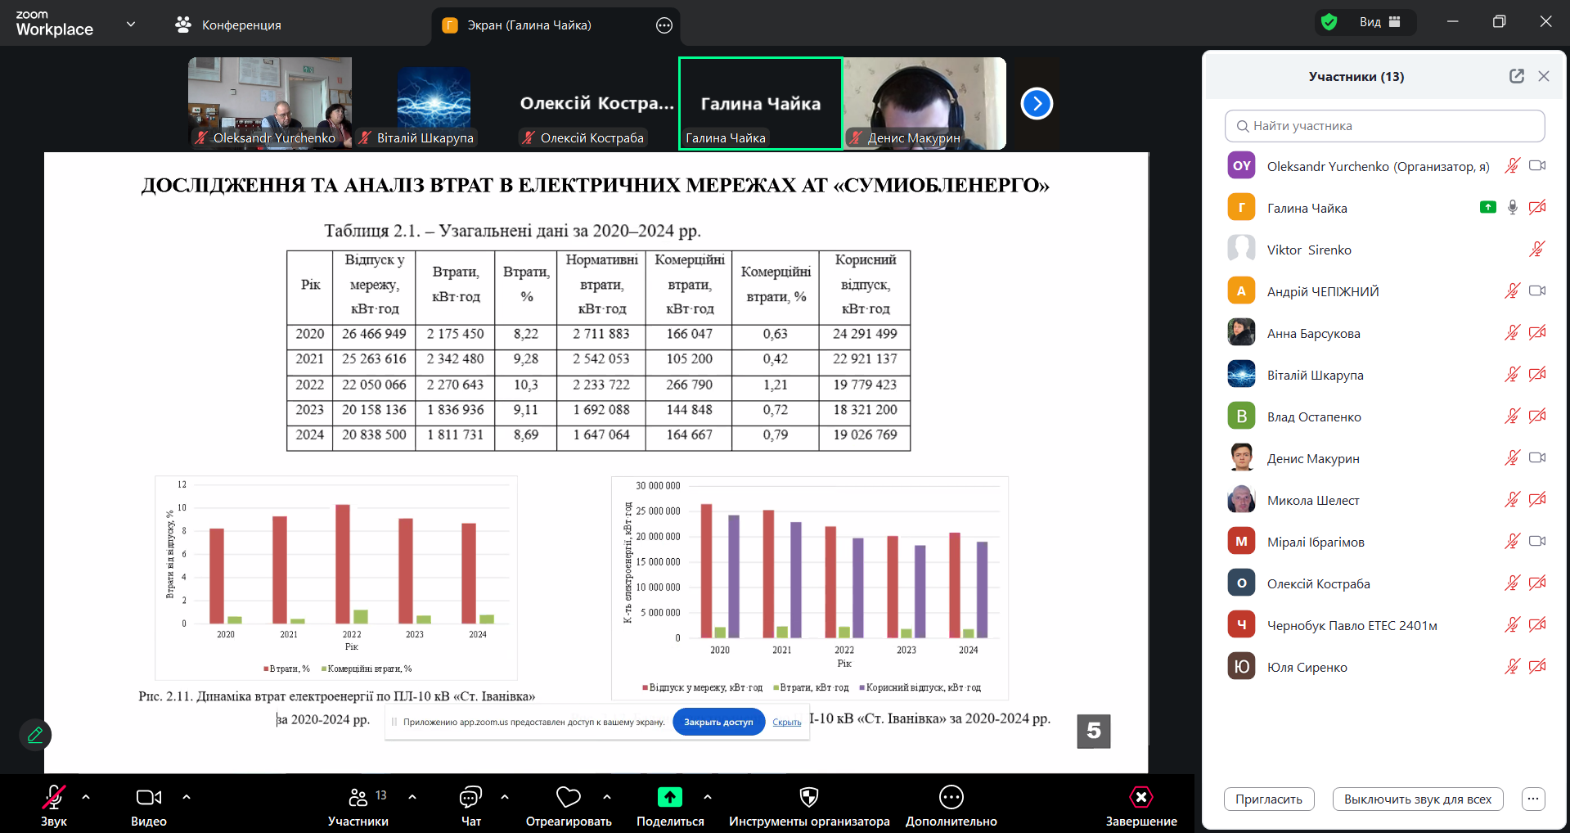This screenshot has height=833, width=1570.
Task: Open the Конференция tab
Action: point(228,25)
